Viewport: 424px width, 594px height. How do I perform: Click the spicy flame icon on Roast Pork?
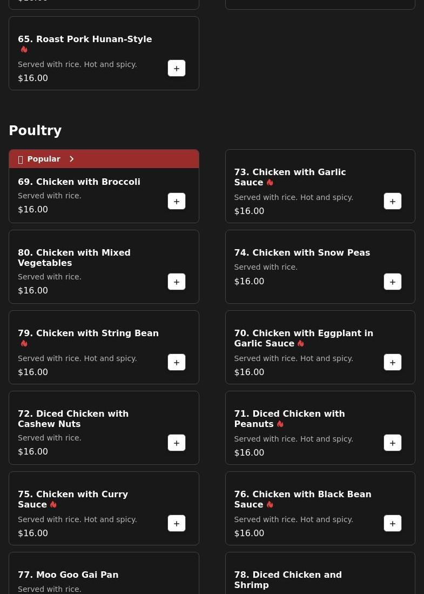pyautogui.click(x=24, y=49)
